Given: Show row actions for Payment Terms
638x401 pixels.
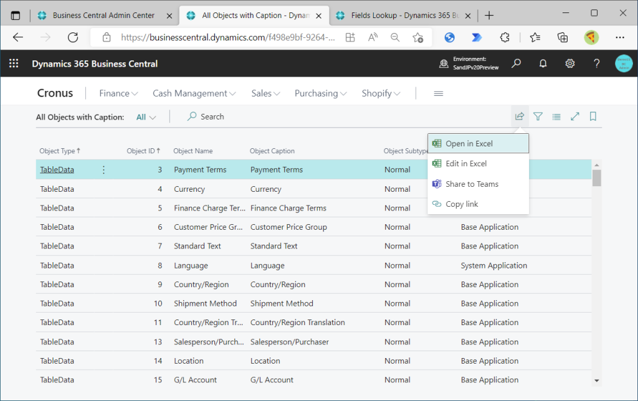Looking at the screenshot, I should click(x=103, y=169).
